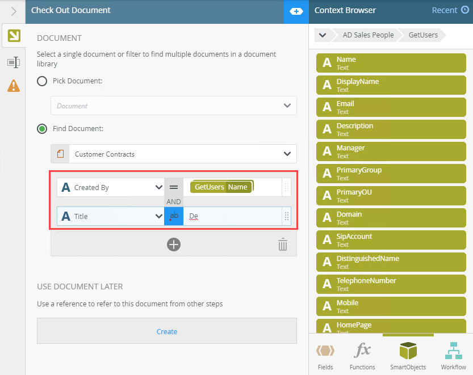The height and width of the screenshot is (375, 473).
Task: Expand the Created By field dropdown
Action: click(158, 187)
